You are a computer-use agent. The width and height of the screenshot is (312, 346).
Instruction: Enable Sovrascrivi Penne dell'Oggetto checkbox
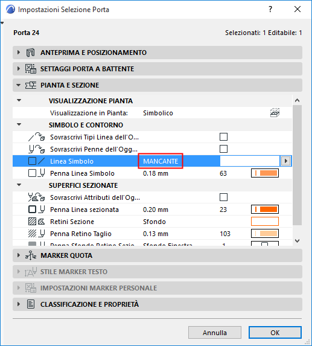coord(223,149)
